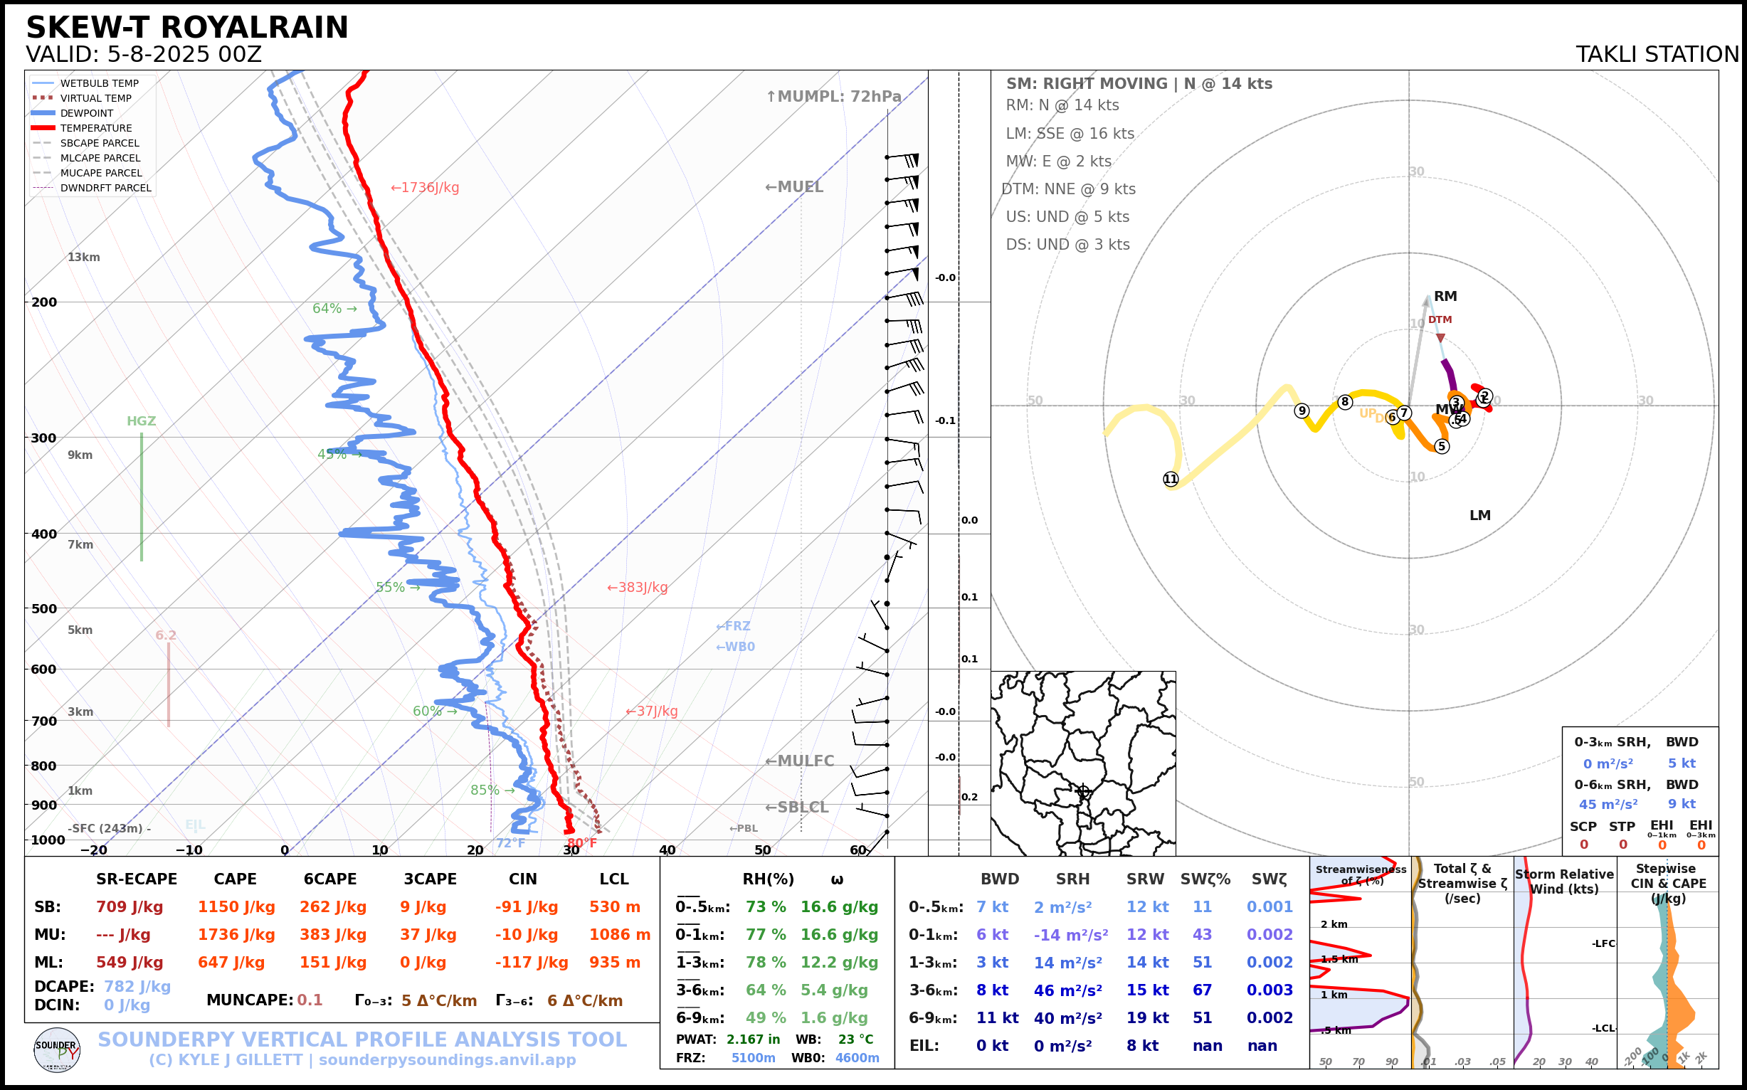Click the DCAPE value 782 J/kg
This screenshot has width=1747, height=1090.
tap(137, 986)
